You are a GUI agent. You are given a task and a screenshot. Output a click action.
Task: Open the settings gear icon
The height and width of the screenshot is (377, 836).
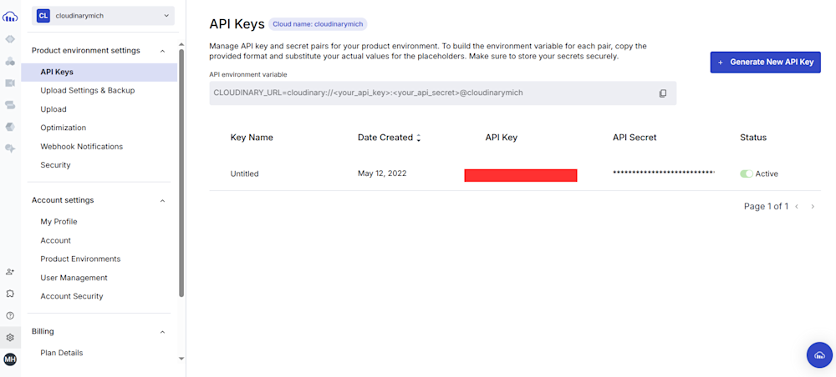pyautogui.click(x=10, y=338)
